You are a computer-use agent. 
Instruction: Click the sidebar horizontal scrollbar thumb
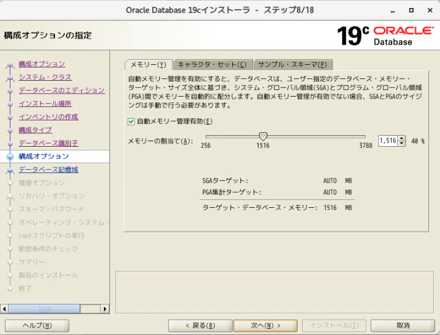(x=45, y=309)
